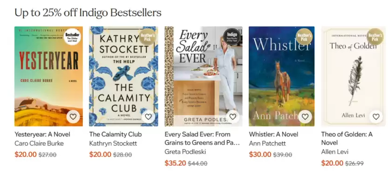Click Bestseller badge on Yesteryear cover
Image resolution: width=388 pixels, height=186 pixels.
click(x=72, y=37)
